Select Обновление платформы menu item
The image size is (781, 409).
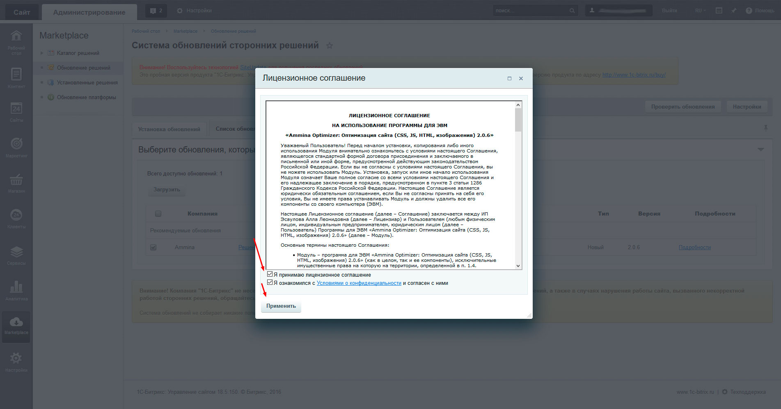pos(86,97)
